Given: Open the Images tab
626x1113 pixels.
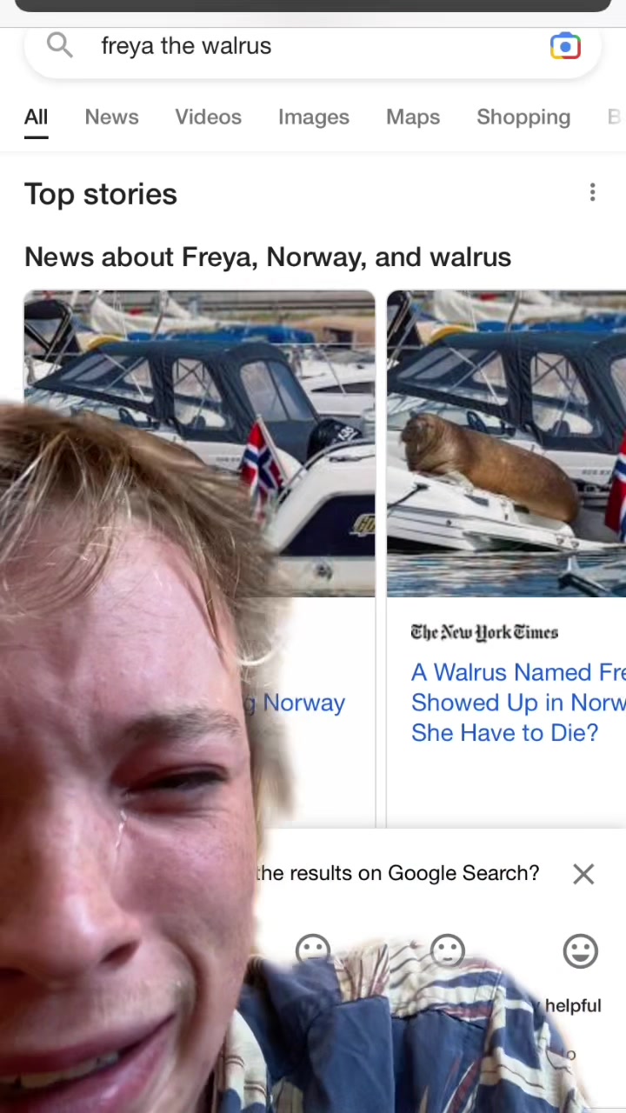Looking at the screenshot, I should 314,117.
